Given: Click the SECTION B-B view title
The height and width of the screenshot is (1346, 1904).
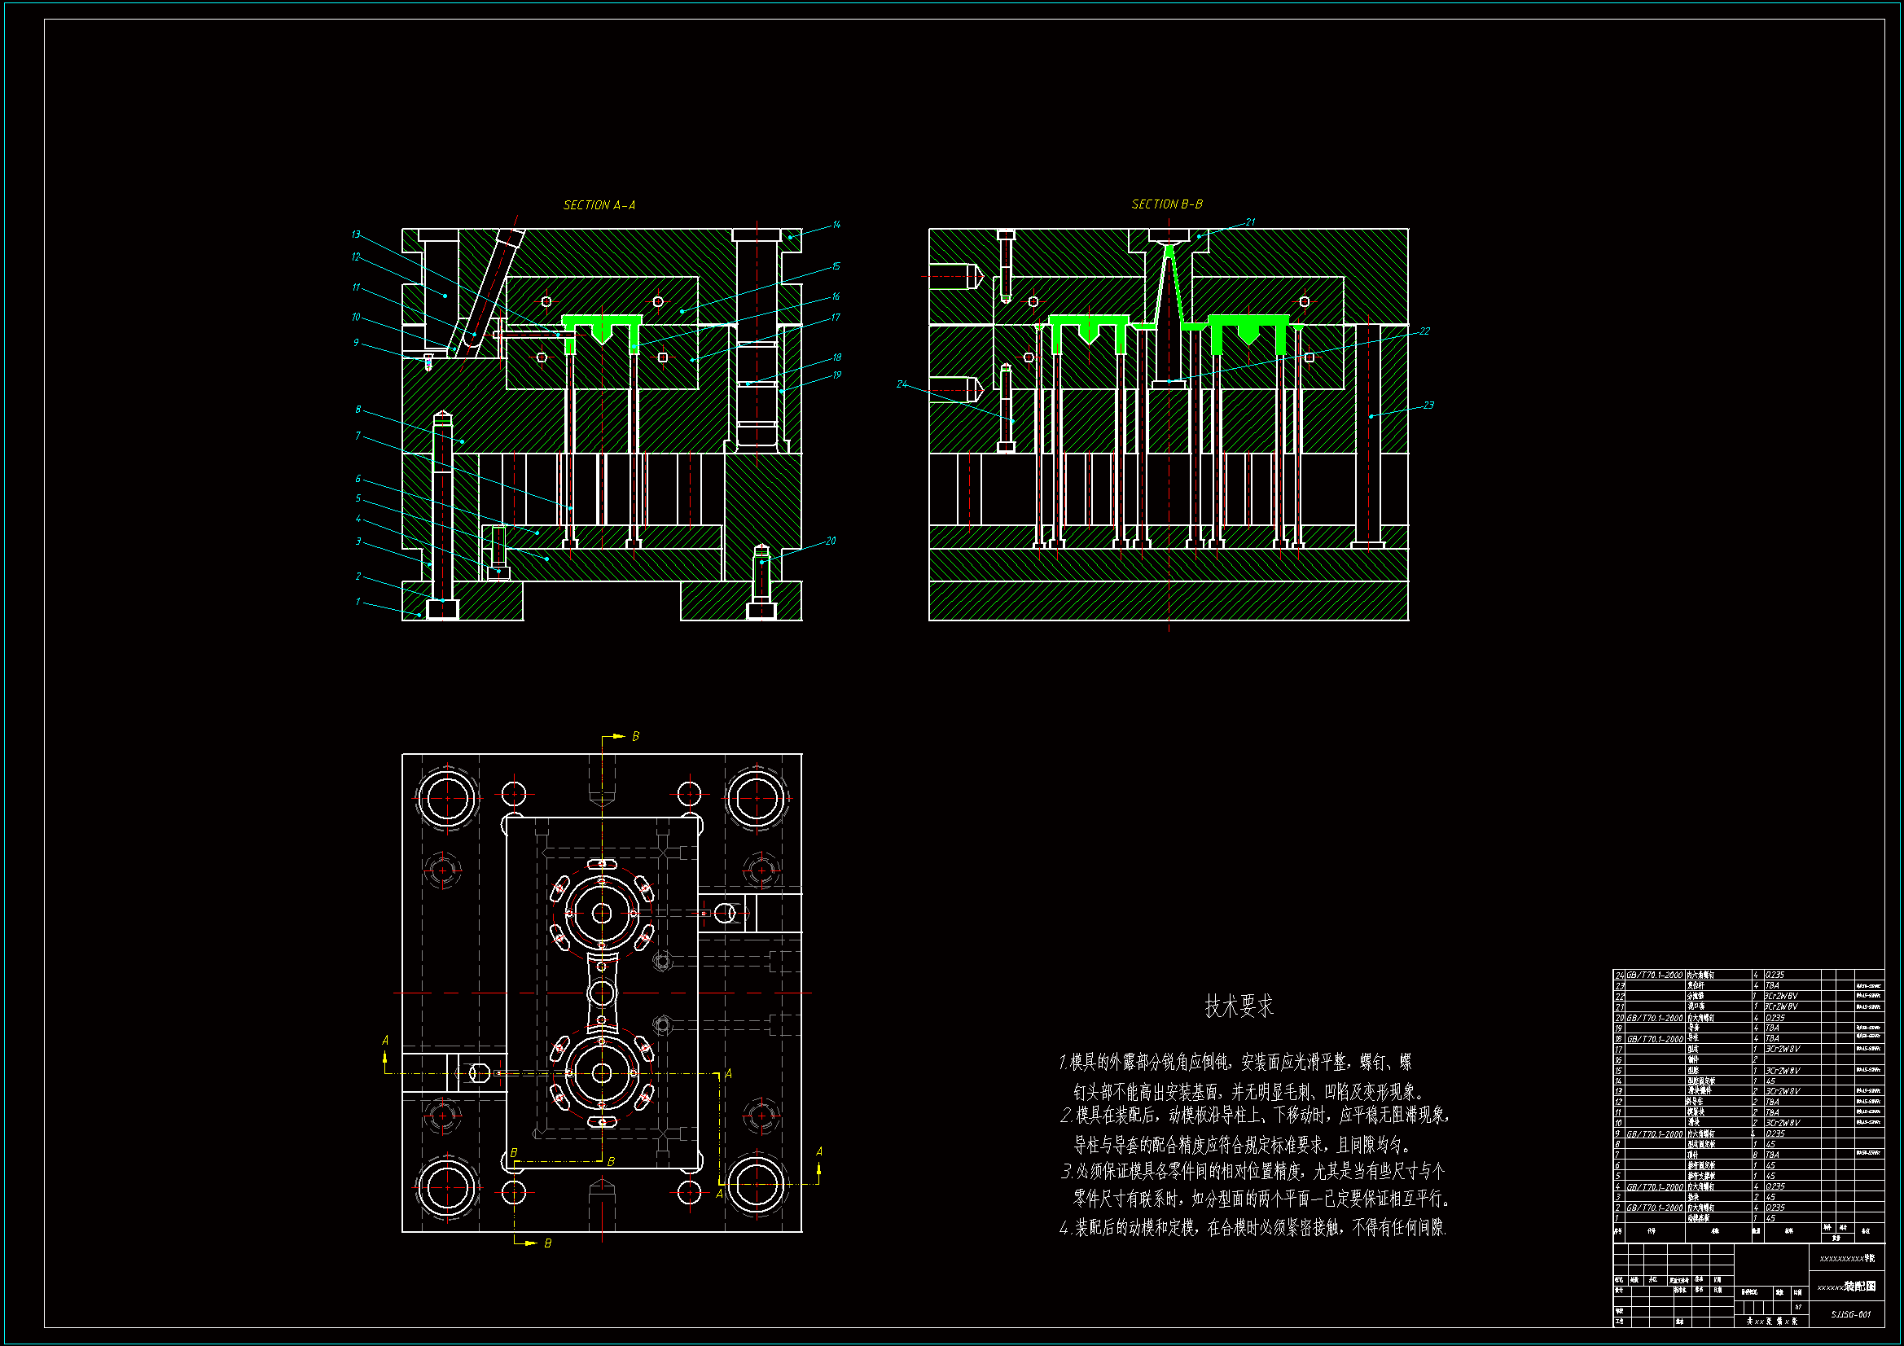Looking at the screenshot, I should coord(1167,204).
